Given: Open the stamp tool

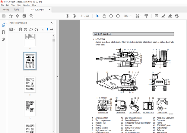Looking at the screenshot, I should [x=177, y=16].
